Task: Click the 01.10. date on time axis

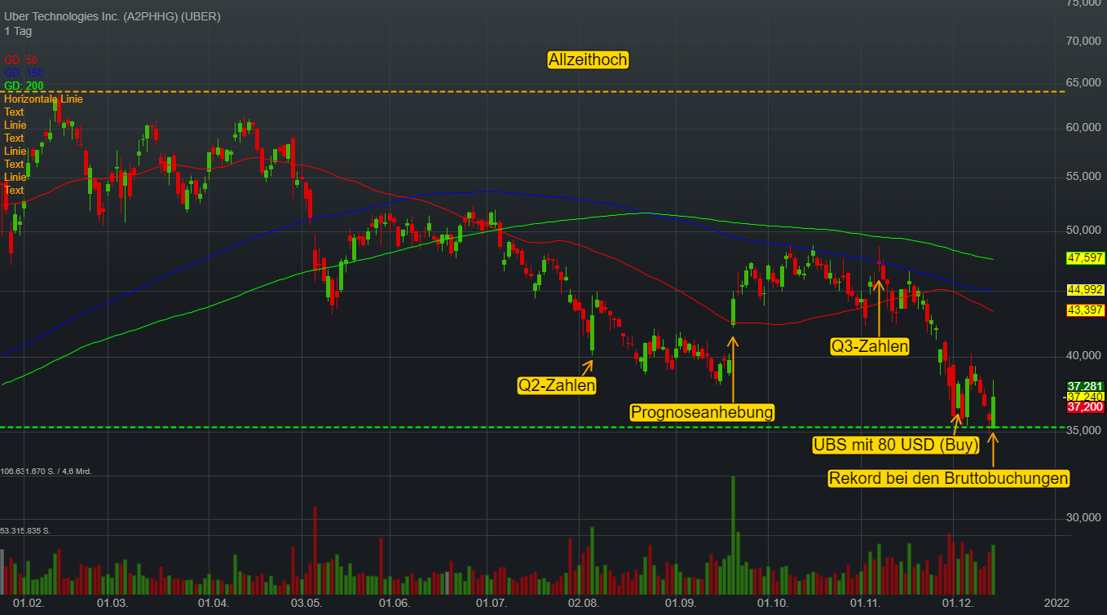Action: pos(772,604)
